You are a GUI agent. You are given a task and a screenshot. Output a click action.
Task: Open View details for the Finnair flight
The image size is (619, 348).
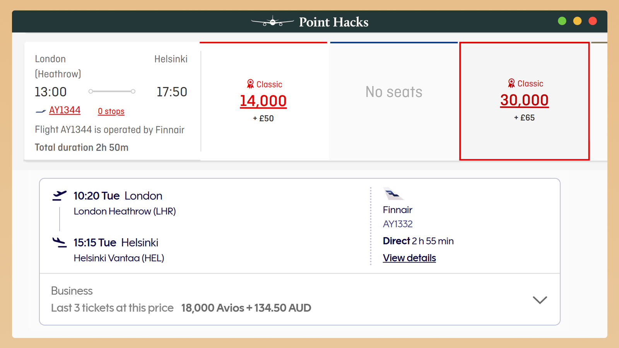click(x=409, y=258)
